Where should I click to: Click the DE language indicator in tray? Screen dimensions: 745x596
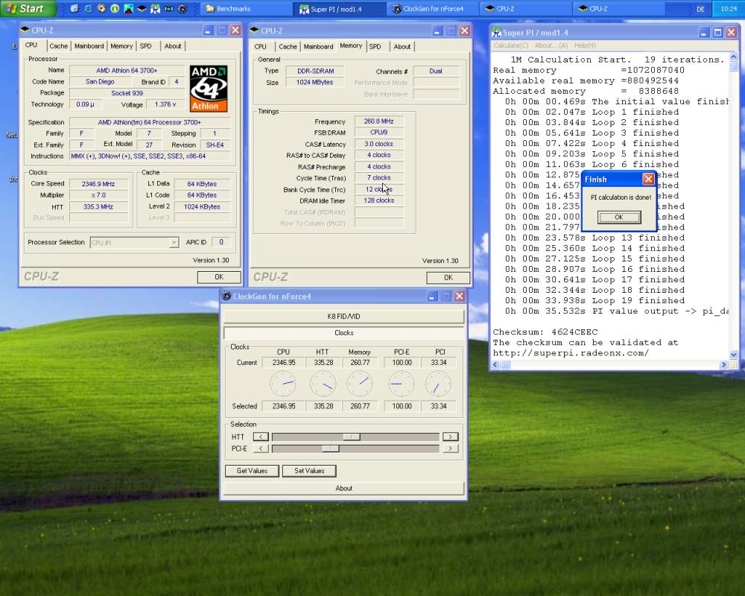(x=700, y=9)
